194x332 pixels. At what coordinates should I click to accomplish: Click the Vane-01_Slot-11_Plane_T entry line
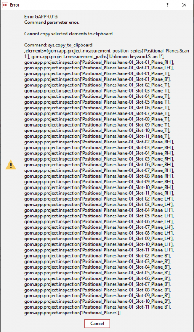pyautogui.click(x=97, y=137)
